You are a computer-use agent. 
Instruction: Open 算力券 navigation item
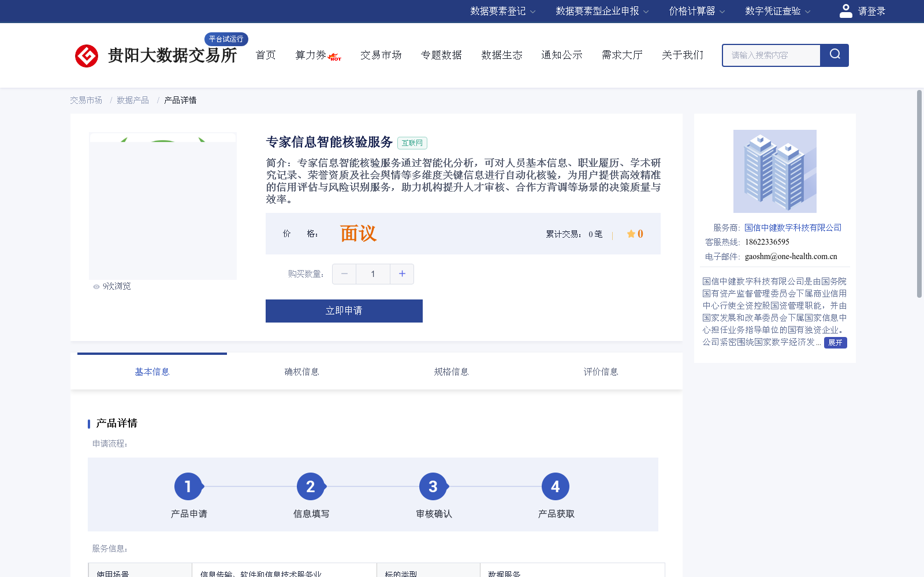pyautogui.click(x=311, y=55)
